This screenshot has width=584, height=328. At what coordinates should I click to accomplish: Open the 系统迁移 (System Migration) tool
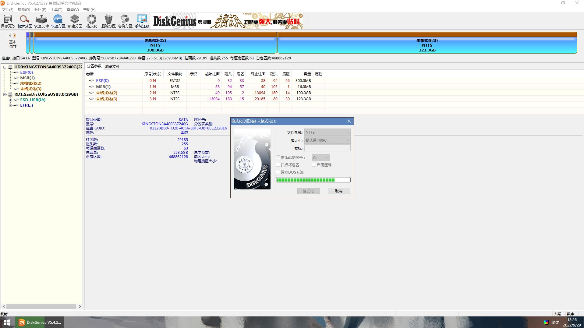[x=142, y=21]
